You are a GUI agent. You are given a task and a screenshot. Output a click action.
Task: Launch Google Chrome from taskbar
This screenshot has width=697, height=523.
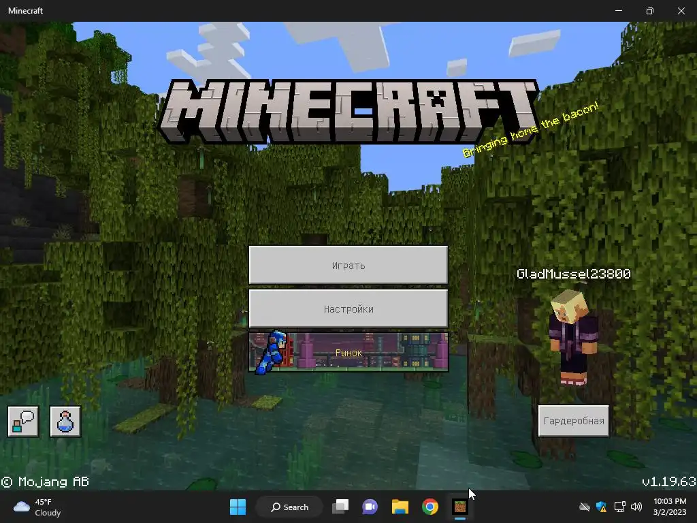click(x=430, y=507)
